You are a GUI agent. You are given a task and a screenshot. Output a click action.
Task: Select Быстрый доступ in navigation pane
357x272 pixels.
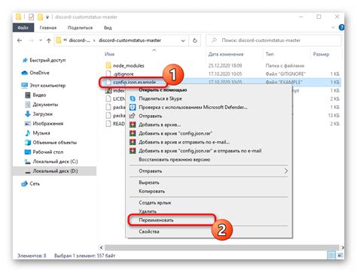click(47, 60)
